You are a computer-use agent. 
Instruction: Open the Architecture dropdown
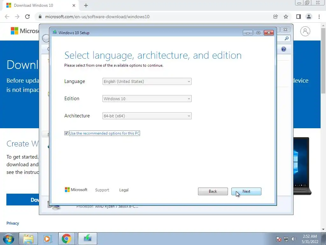147,116
